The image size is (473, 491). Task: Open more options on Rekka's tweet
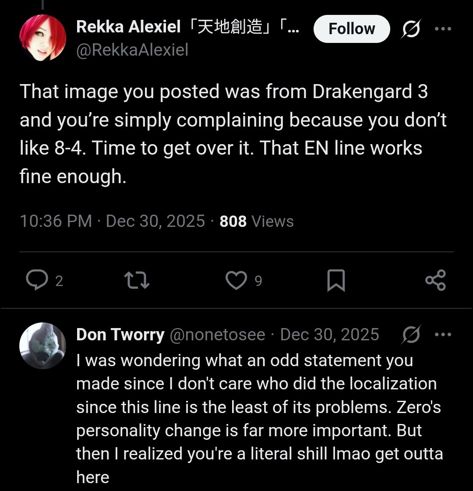[443, 29]
